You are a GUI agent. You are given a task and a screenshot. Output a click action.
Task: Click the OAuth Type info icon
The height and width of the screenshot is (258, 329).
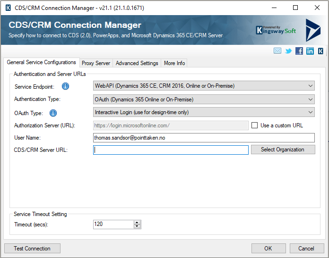pos(53,113)
